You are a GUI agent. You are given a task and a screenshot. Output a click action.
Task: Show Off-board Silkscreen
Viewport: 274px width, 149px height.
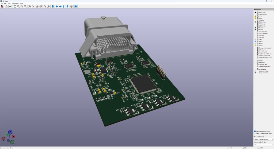point(258,66)
